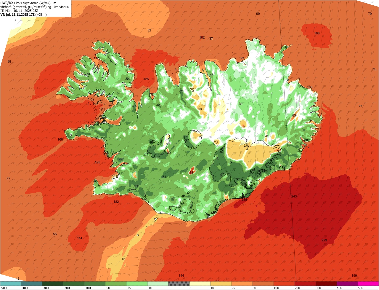Click the pale green legend swatch between -10 and -5
The image size is (379, 290).
(158, 283)
